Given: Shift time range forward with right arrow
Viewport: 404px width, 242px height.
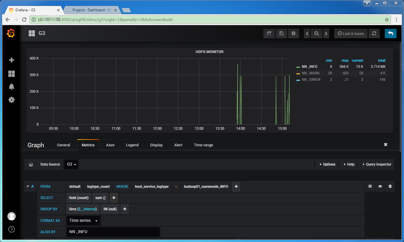Looking at the screenshot, I should [326, 33].
